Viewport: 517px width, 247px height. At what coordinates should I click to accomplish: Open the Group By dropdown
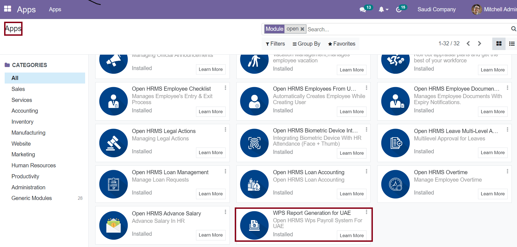coord(306,44)
